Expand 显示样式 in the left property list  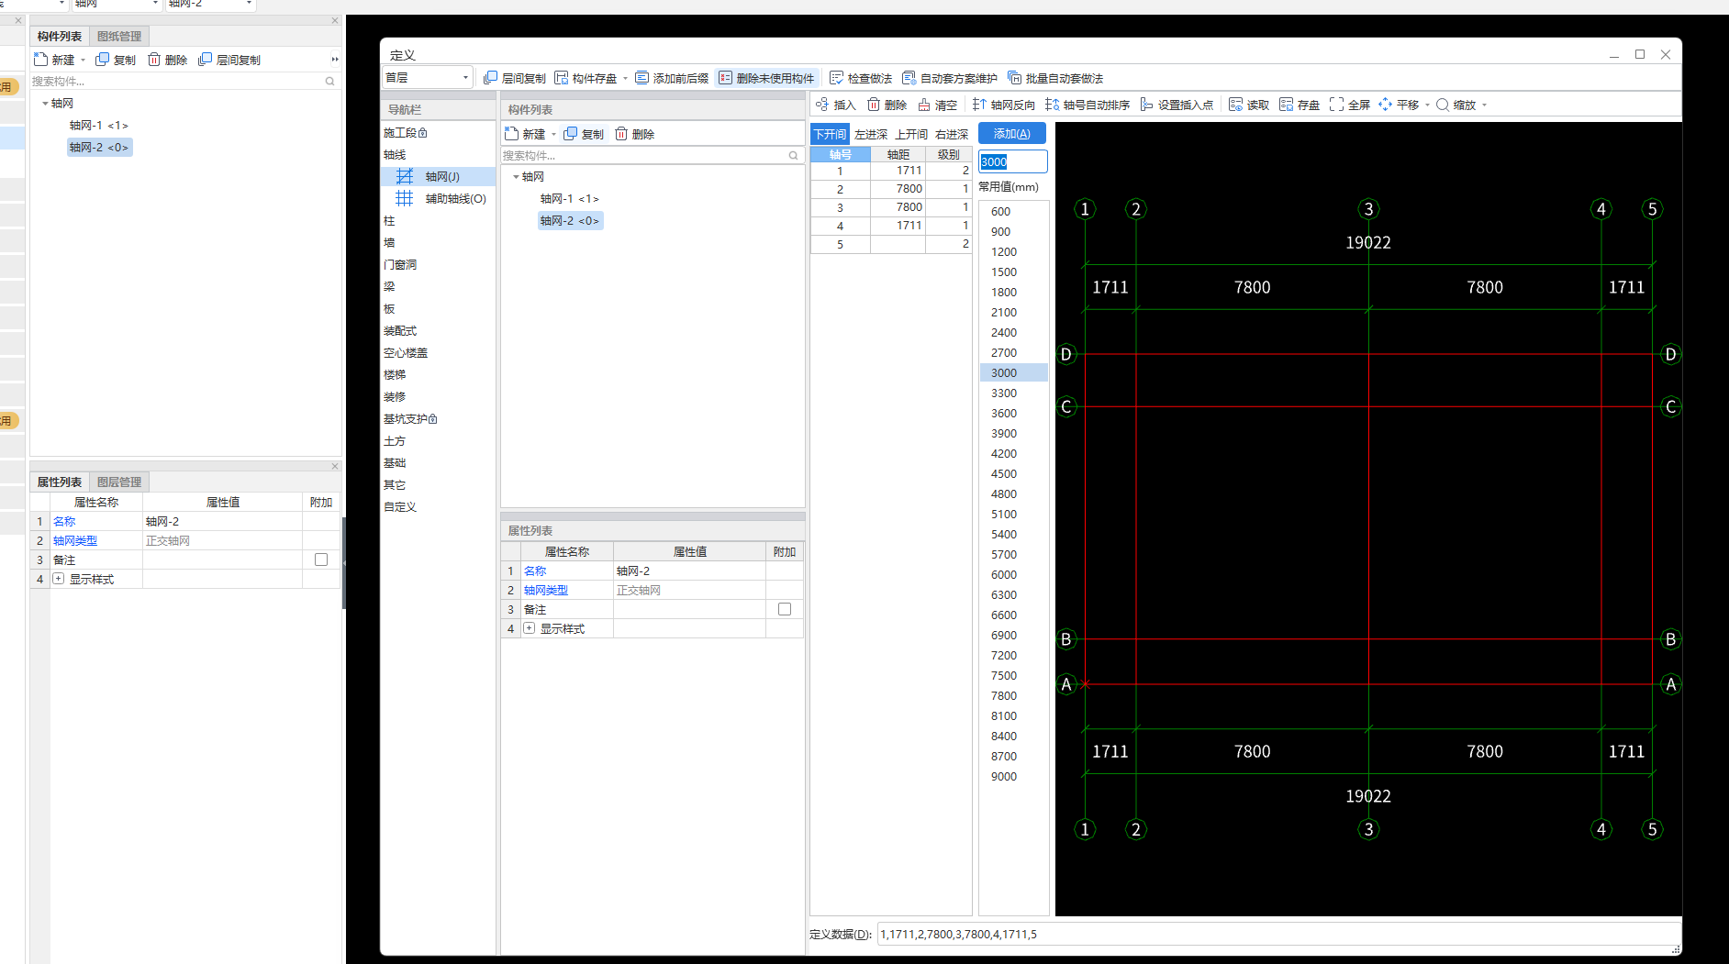[x=58, y=579]
